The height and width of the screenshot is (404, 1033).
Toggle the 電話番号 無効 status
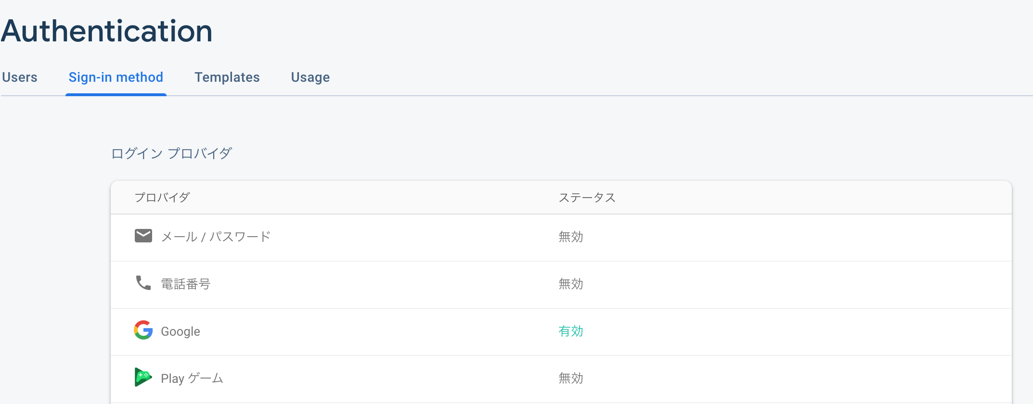click(570, 284)
